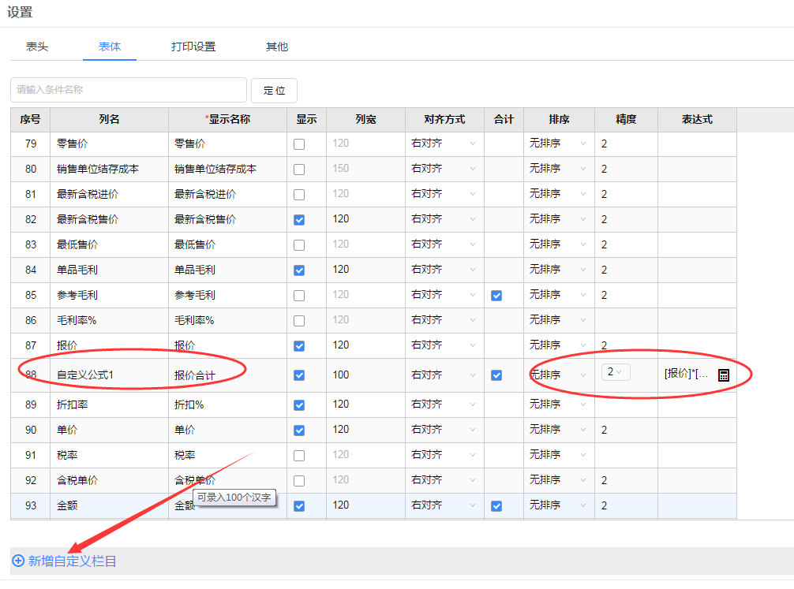Open the 对齐方式 dropdown for 单品毛利
Screen dimensions: 794x589
click(x=444, y=270)
